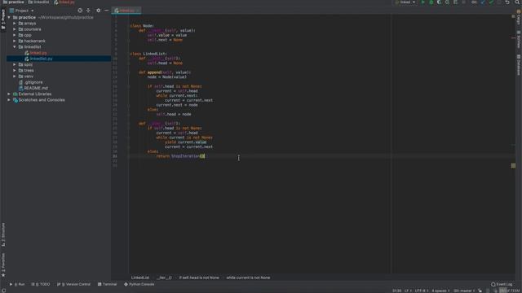
Task: Open the TODO tool window tab
Action: coord(41,284)
